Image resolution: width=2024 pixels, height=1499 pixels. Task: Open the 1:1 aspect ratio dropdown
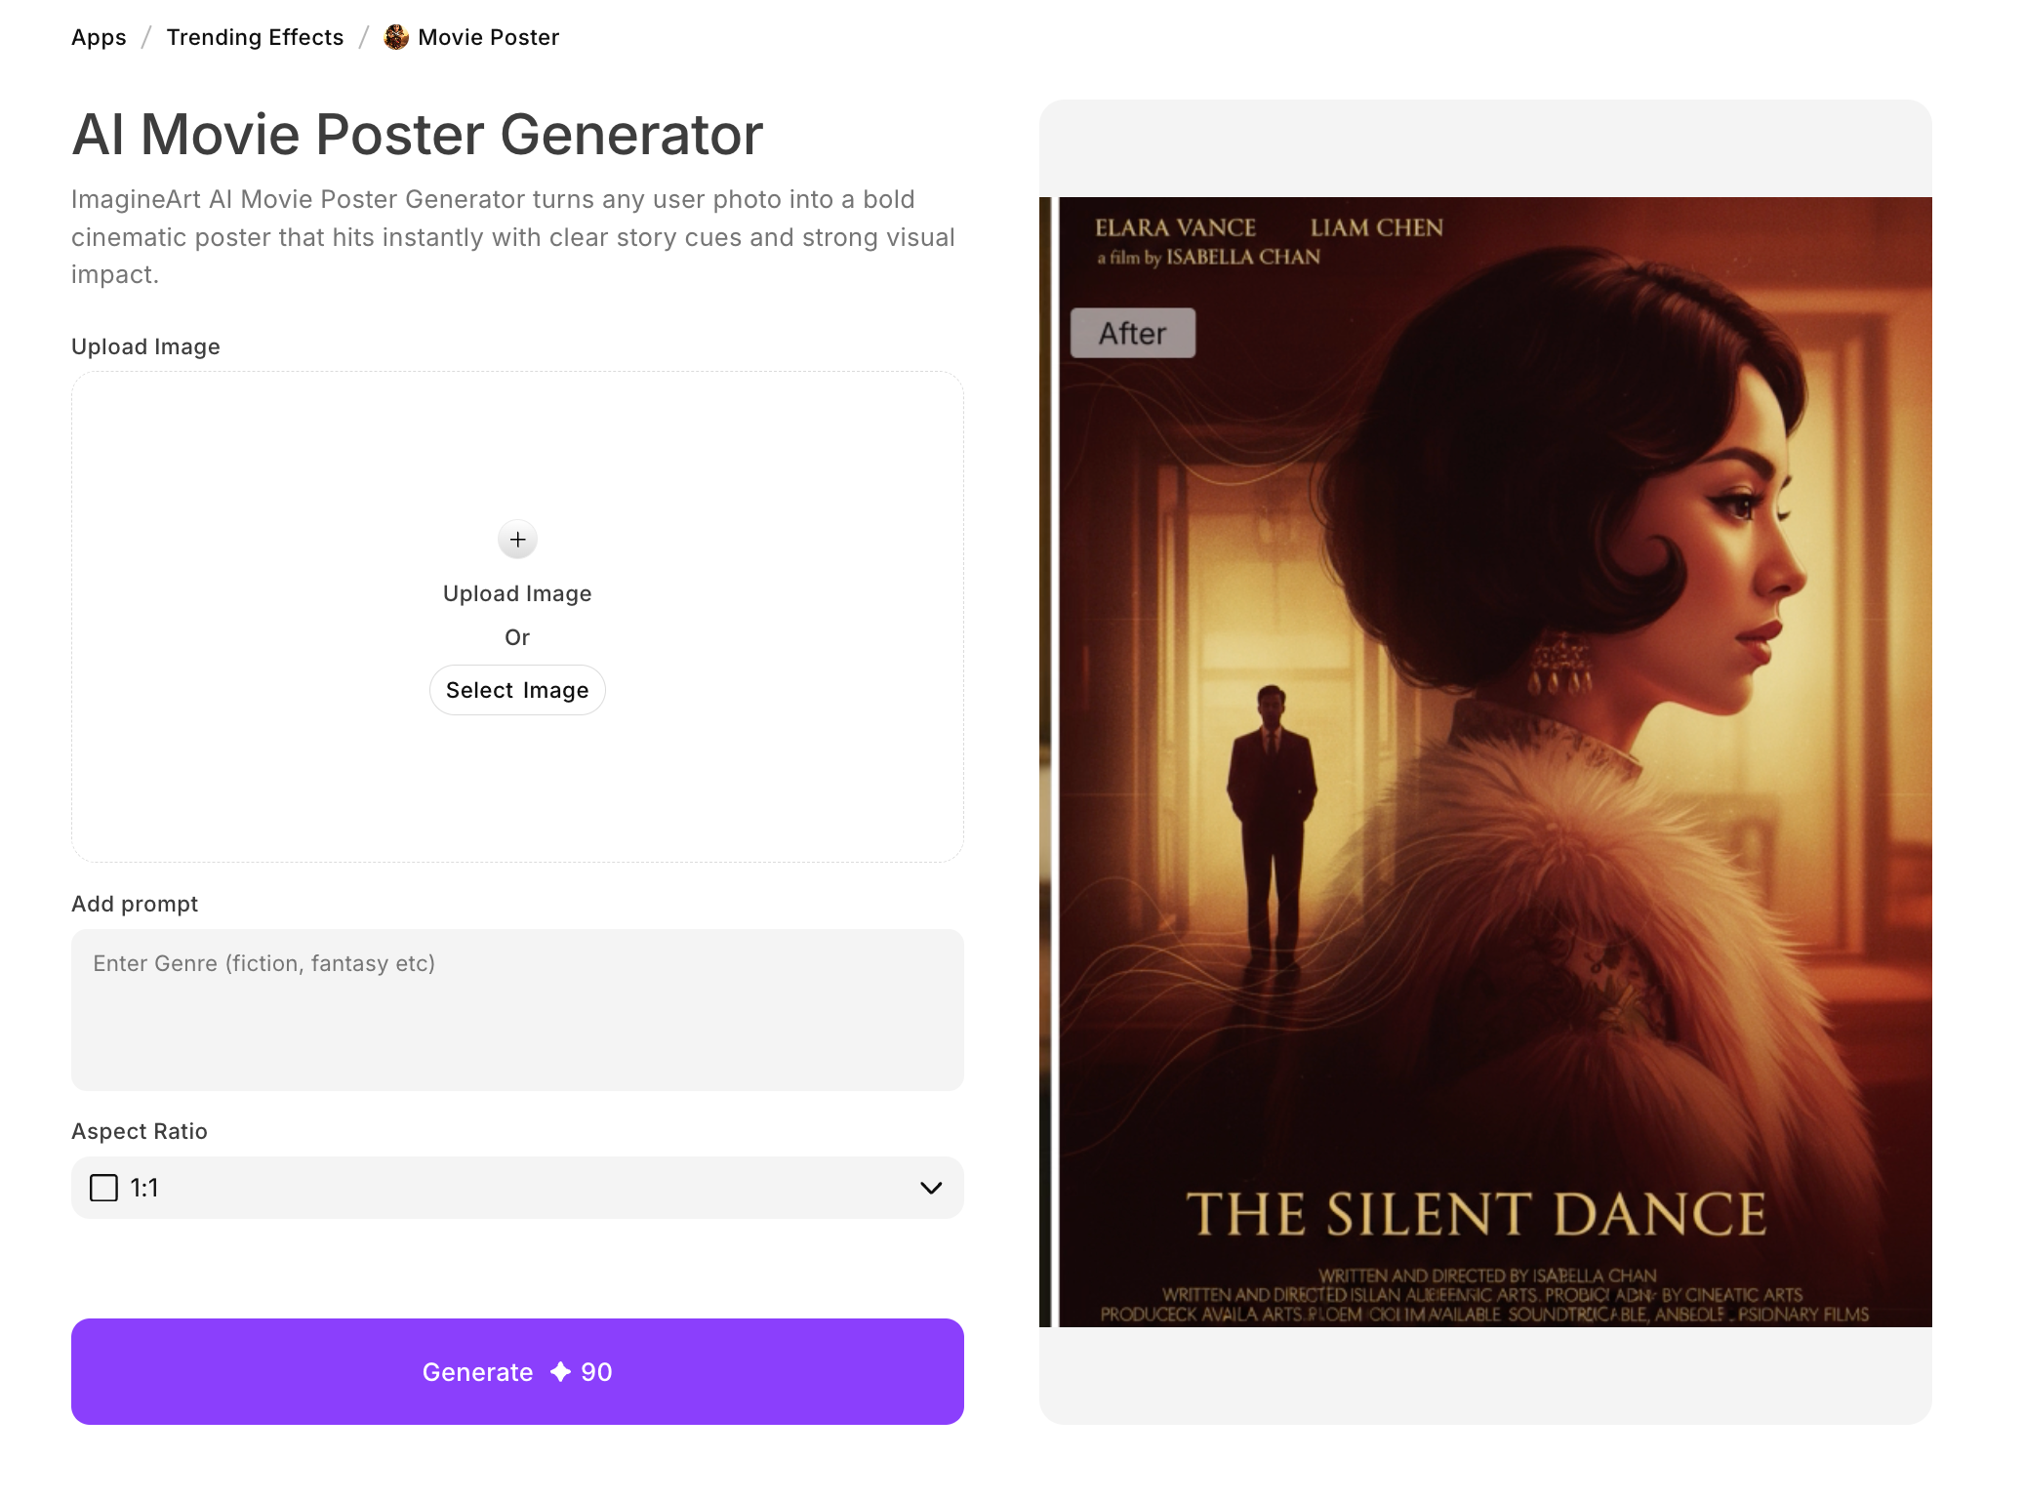pyautogui.click(x=517, y=1188)
